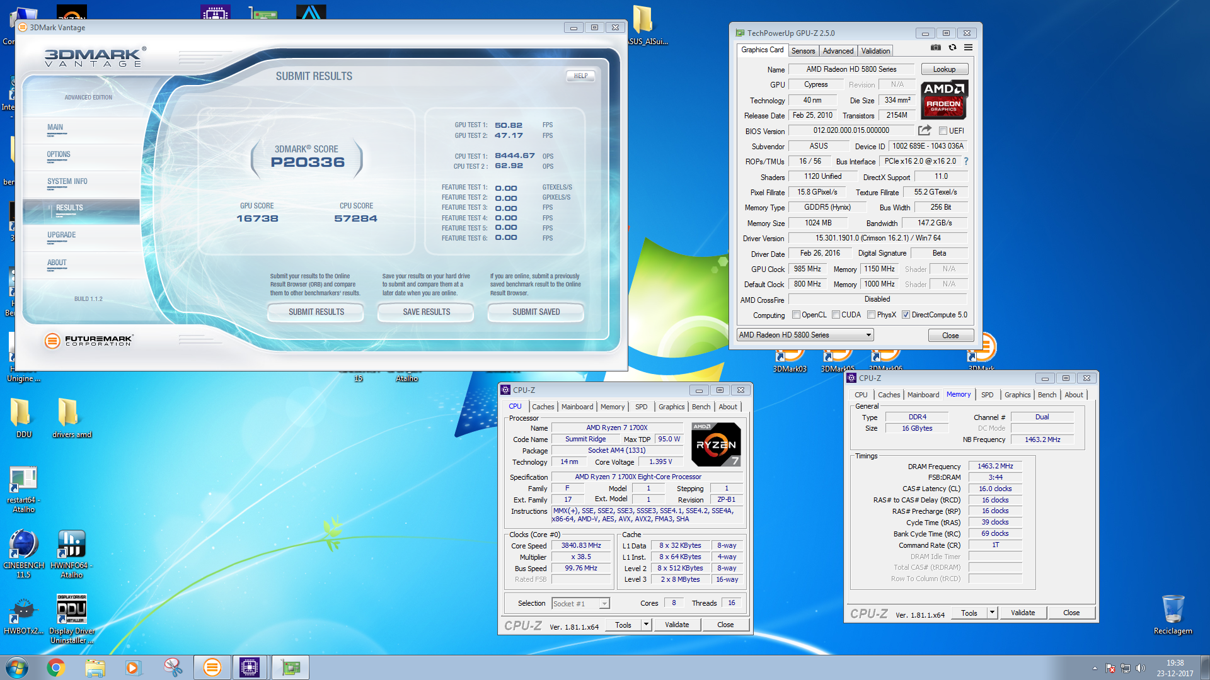Toggle the PhysX checkbox
The image size is (1210, 680).
tap(871, 315)
